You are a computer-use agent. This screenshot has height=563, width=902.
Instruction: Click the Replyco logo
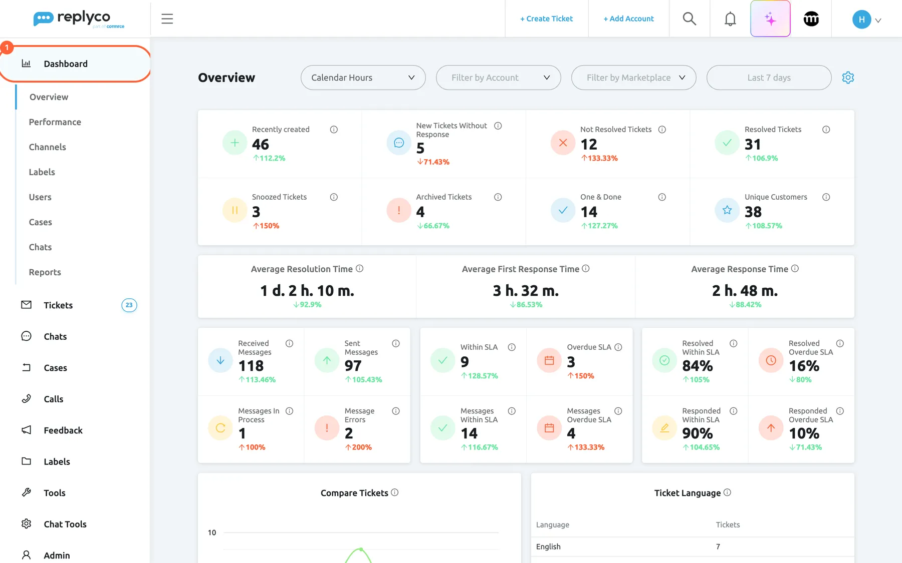click(79, 19)
